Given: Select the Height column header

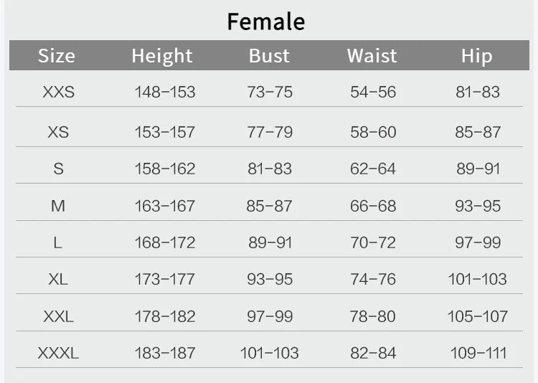Looking at the screenshot, I should [x=162, y=56].
